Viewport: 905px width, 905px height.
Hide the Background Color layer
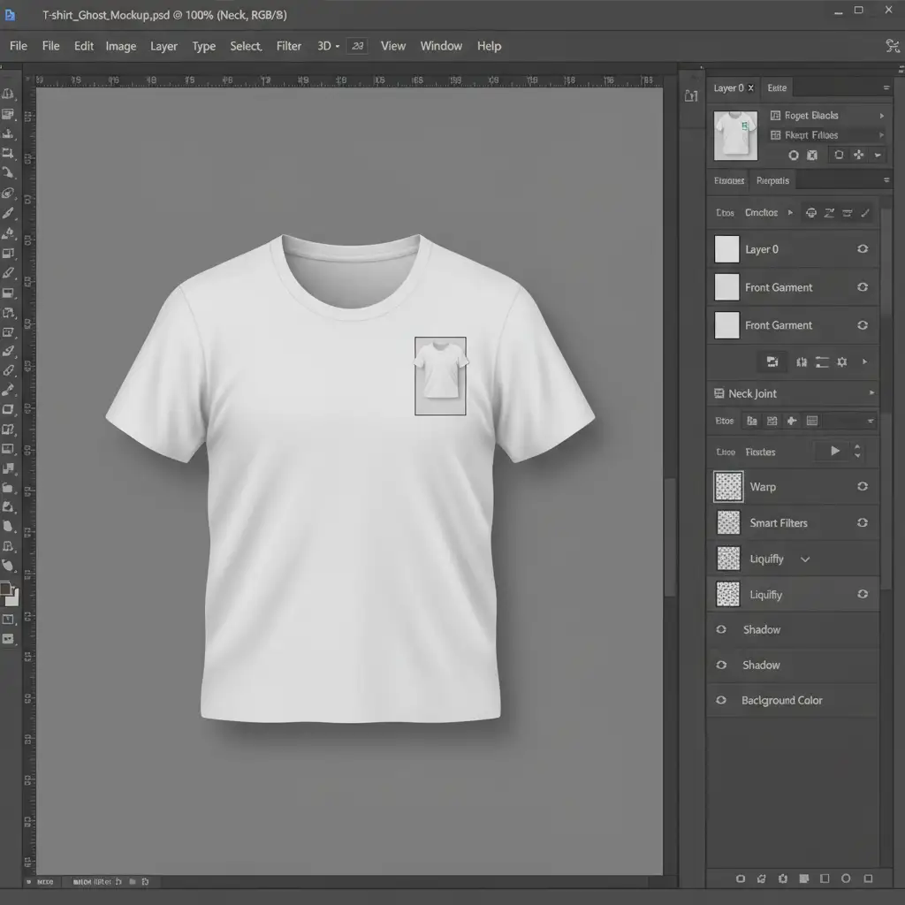[721, 701]
